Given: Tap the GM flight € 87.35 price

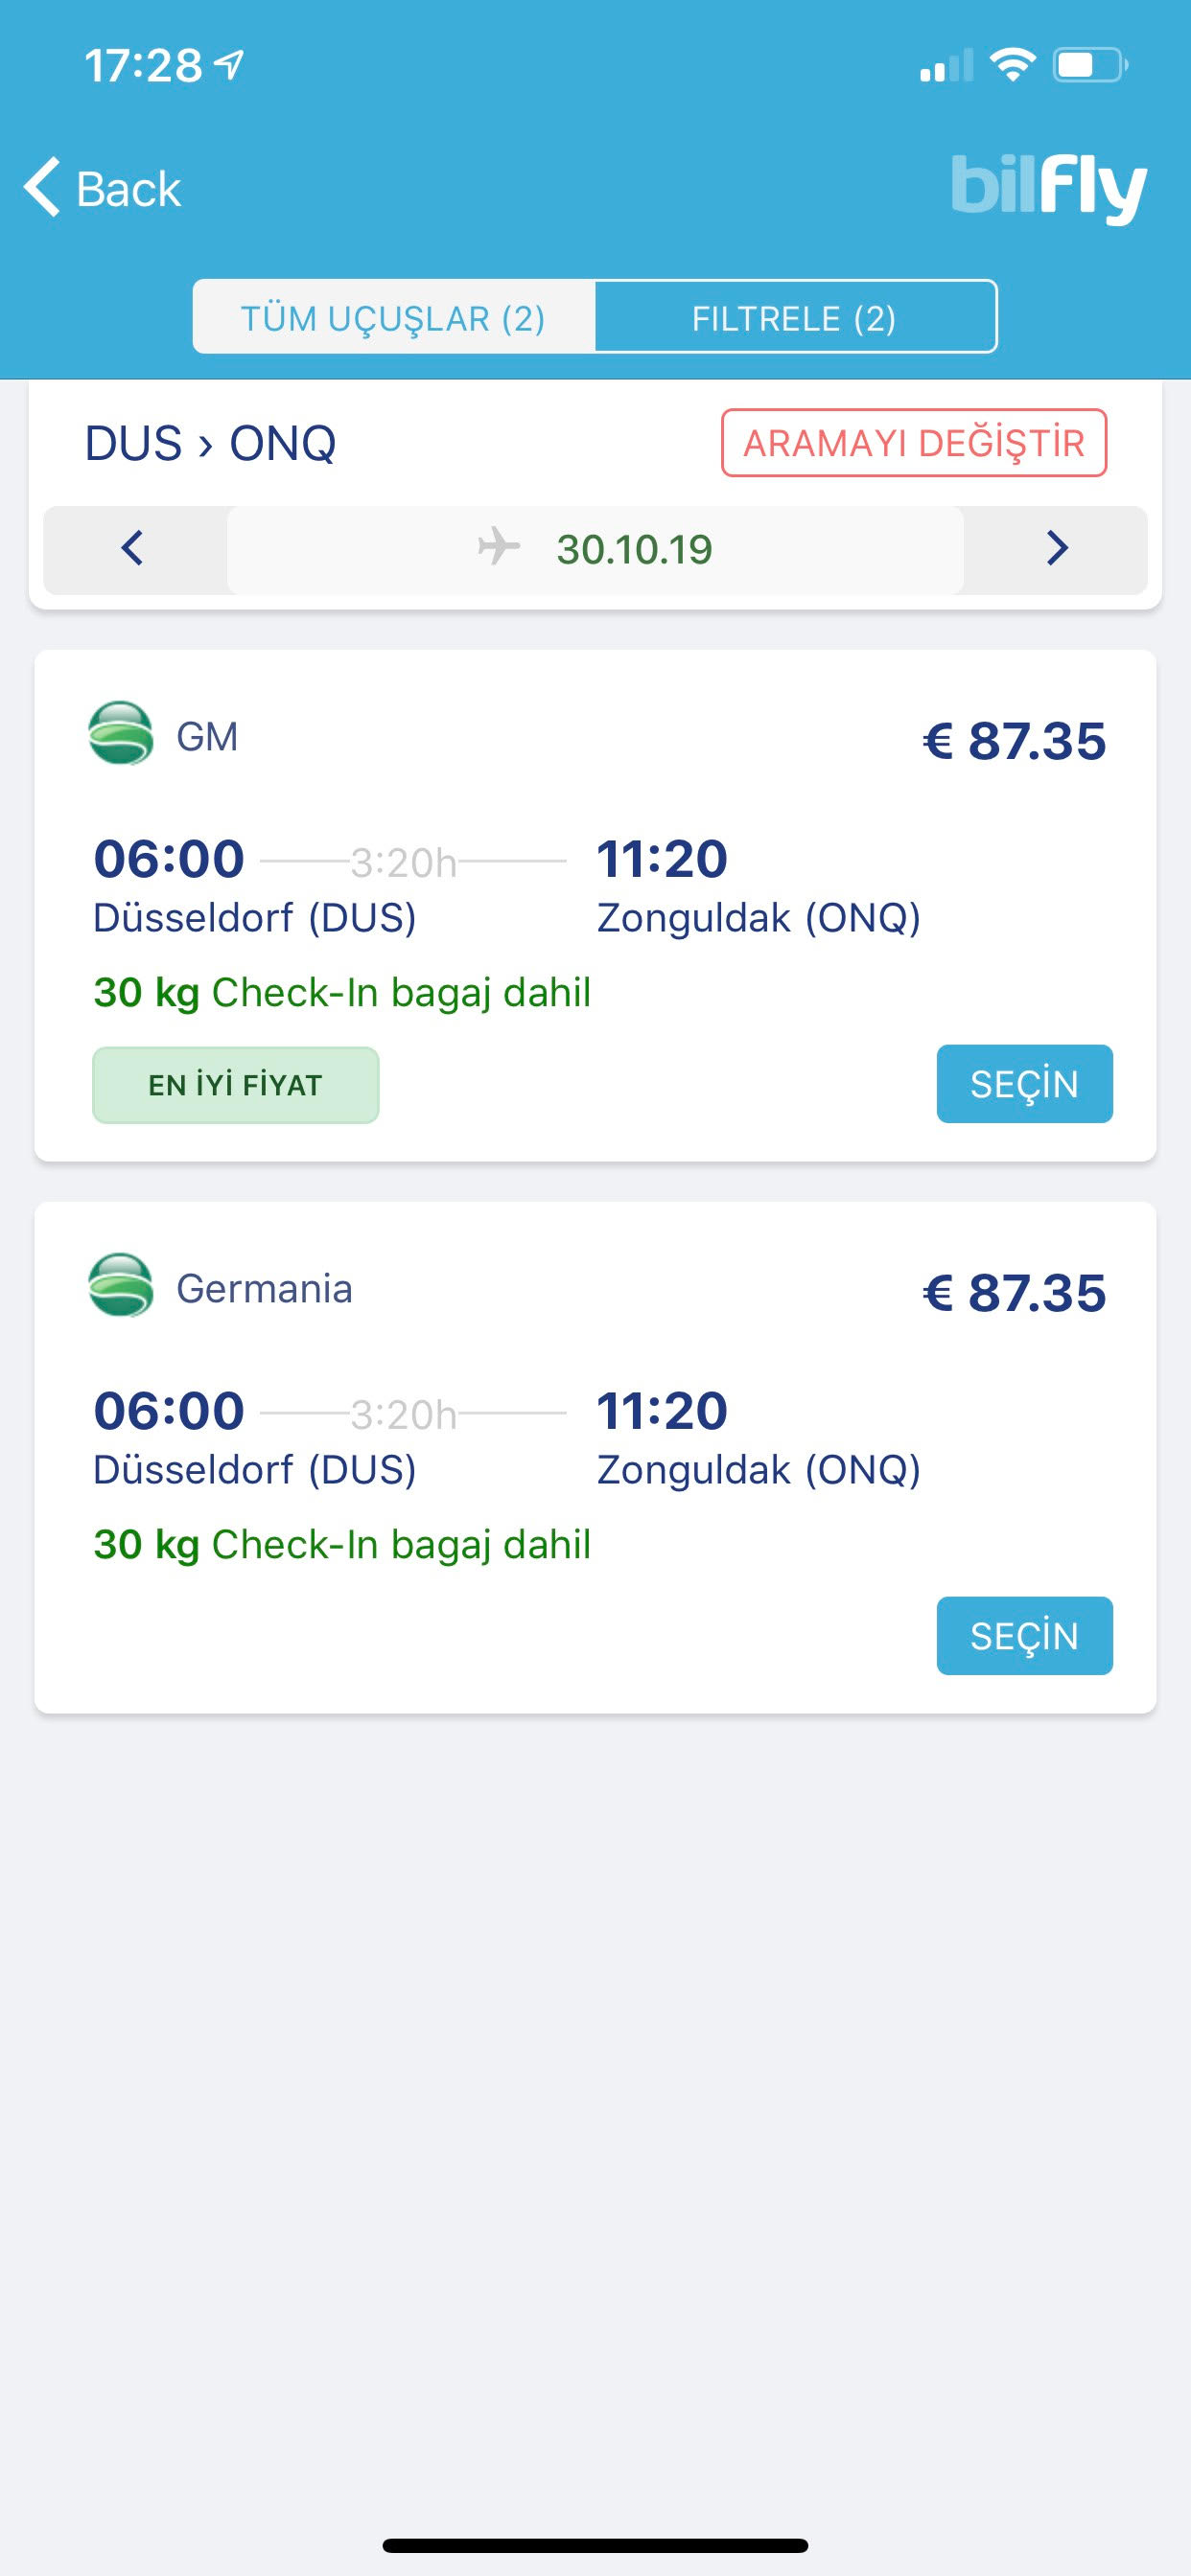Looking at the screenshot, I should coord(1014,741).
